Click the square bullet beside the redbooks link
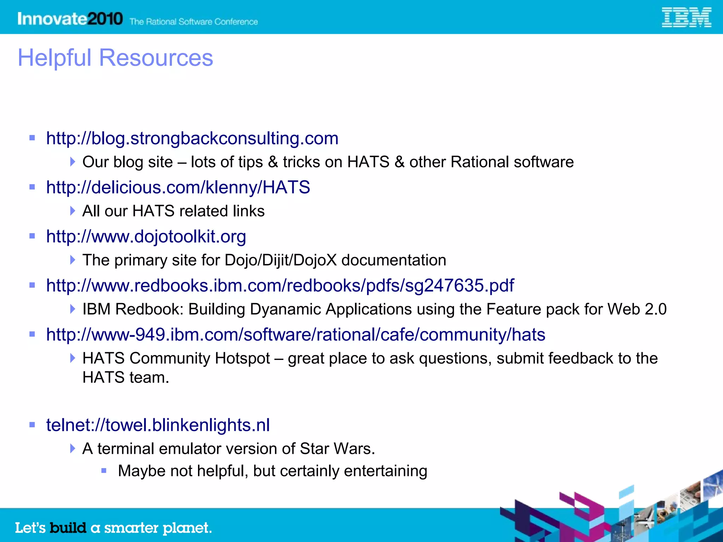This screenshot has width=723, height=542. 32,285
